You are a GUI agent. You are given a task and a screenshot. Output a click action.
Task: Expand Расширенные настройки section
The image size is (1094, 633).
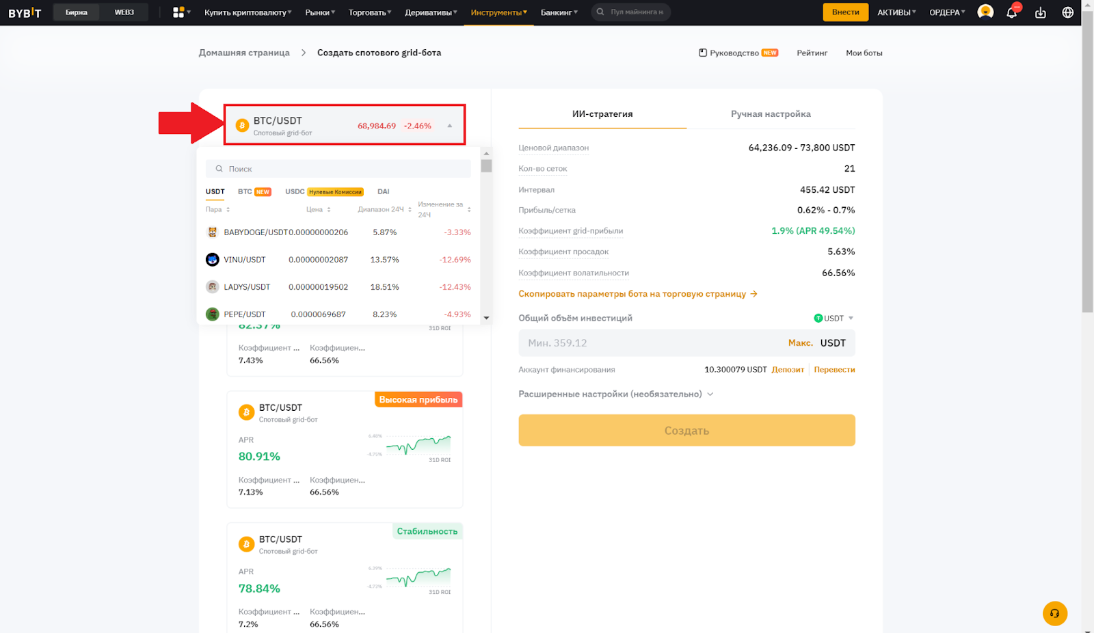coord(615,394)
